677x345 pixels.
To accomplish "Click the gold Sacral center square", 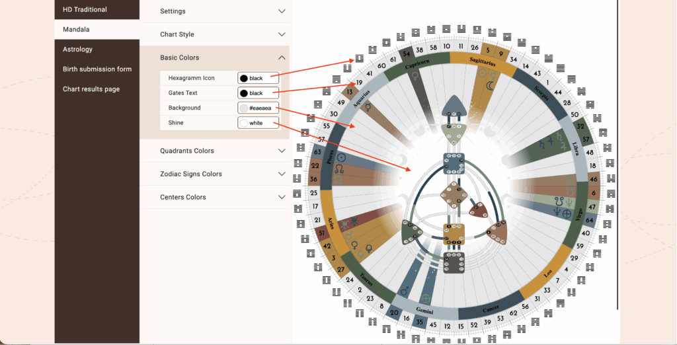I will (454, 233).
